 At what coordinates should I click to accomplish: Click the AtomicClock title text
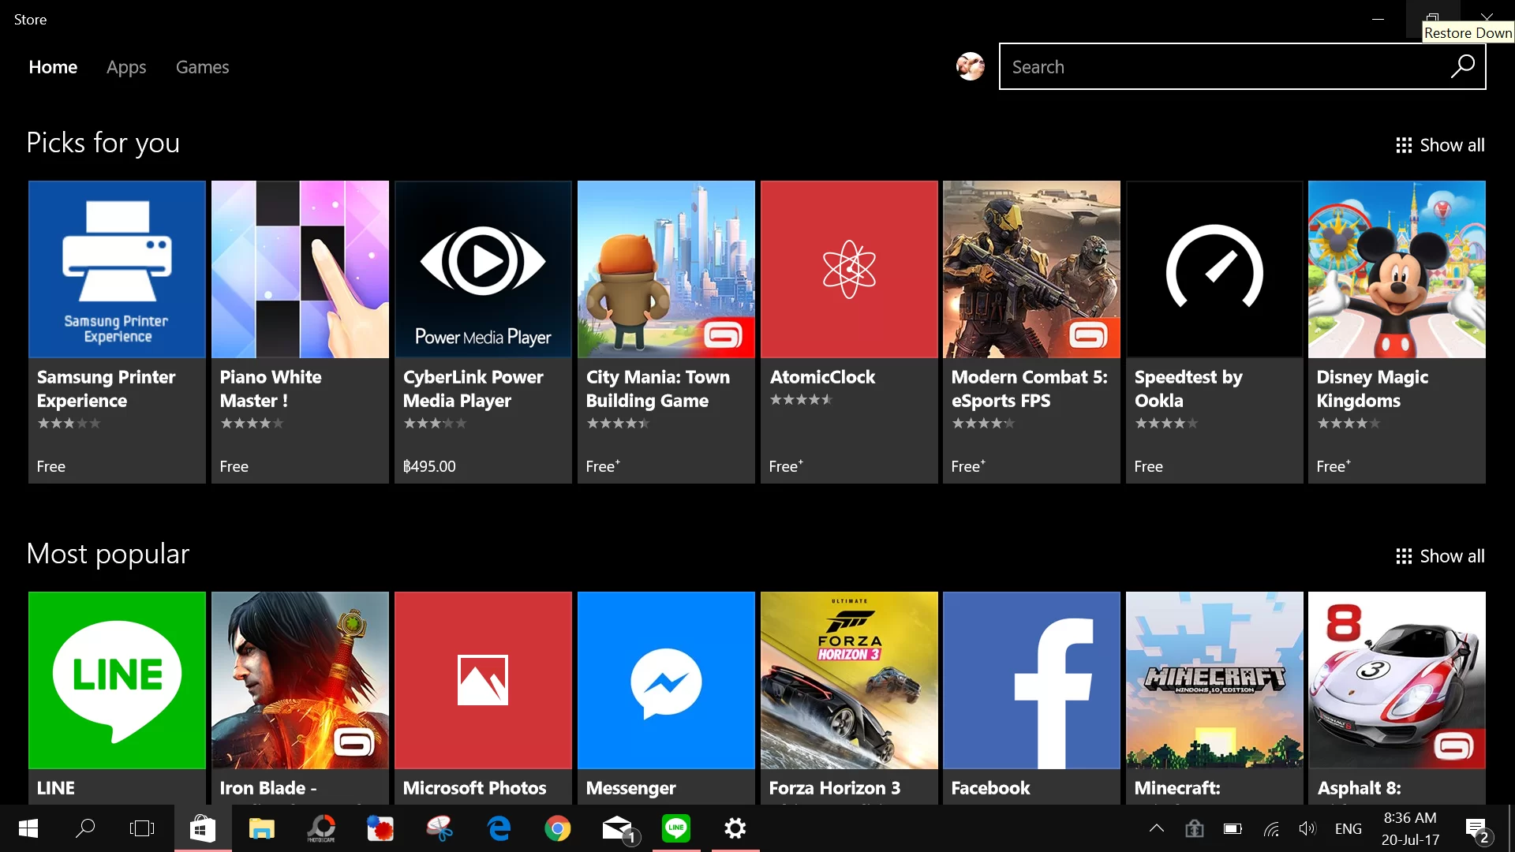click(x=822, y=377)
